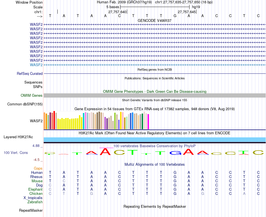Select the Mouse species label
The image size is (266, 217).
coord(37,181)
